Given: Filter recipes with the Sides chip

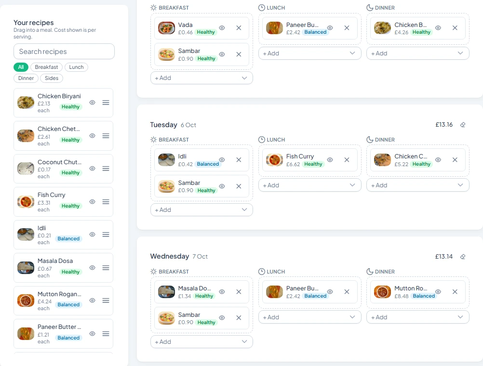Looking at the screenshot, I should click(52, 78).
